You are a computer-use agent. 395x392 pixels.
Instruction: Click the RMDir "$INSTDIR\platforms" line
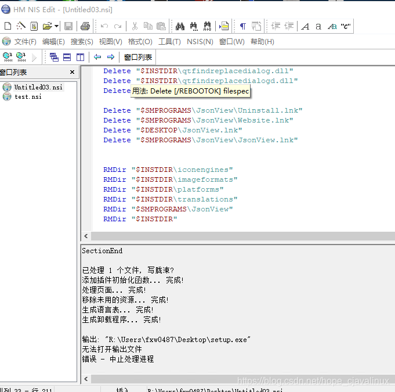pos(163,189)
